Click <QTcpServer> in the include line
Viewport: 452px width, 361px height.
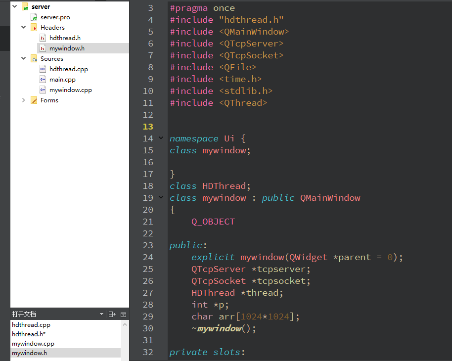tap(251, 44)
